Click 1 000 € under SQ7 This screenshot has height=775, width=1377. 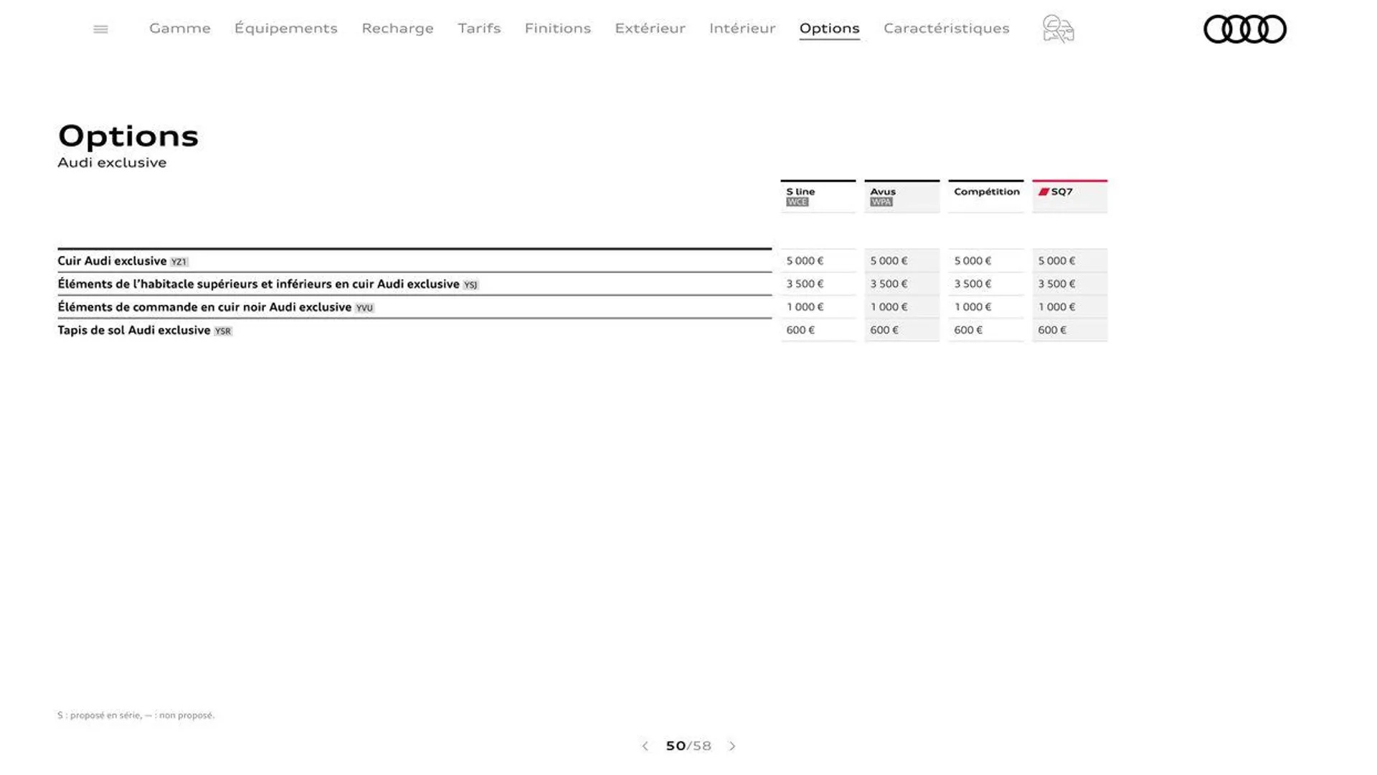pyautogui.click(x=1056, y=306)
